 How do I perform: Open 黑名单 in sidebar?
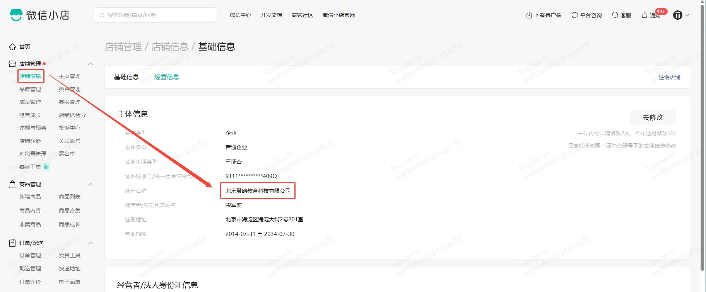(67, 154)
